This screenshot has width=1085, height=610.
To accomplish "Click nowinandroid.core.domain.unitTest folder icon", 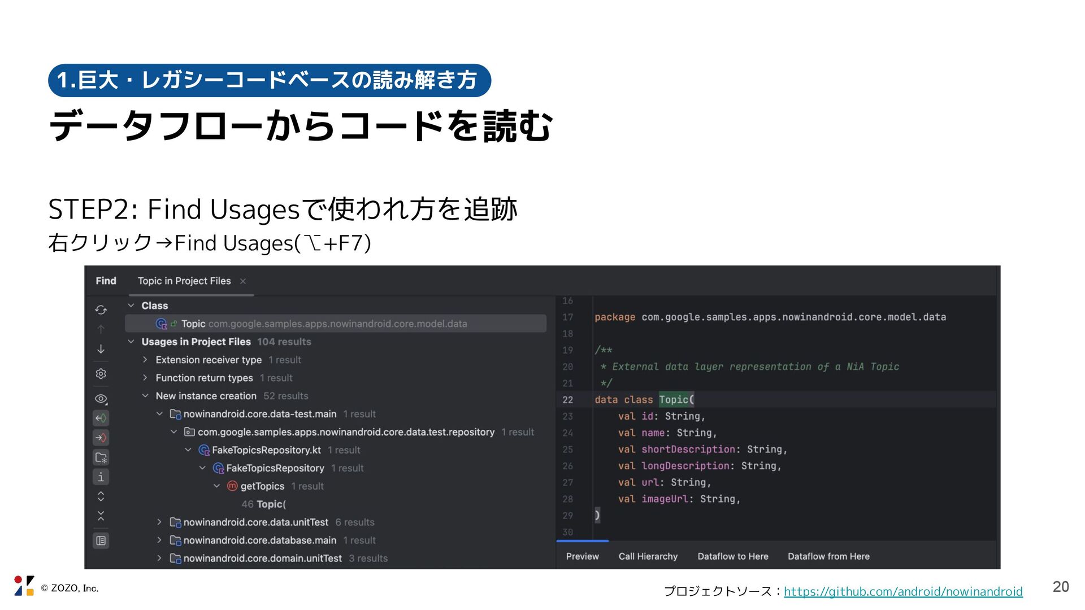I will pos(176,559).
